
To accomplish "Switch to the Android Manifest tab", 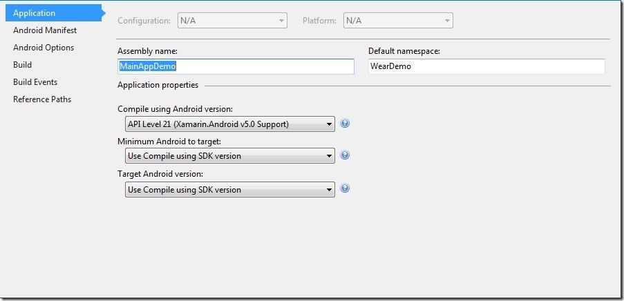I will click(x=45, y=30).
